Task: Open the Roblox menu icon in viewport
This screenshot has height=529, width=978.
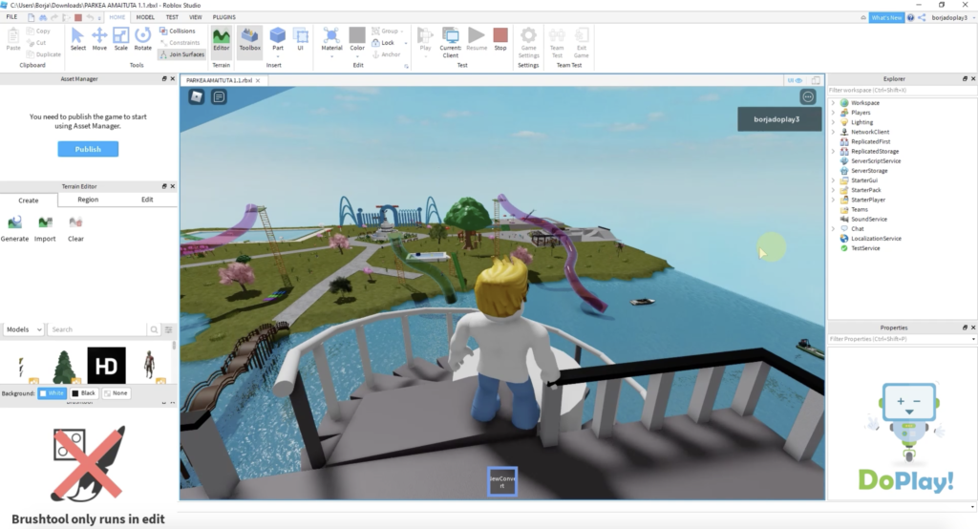Action: (x=197, y=96)
